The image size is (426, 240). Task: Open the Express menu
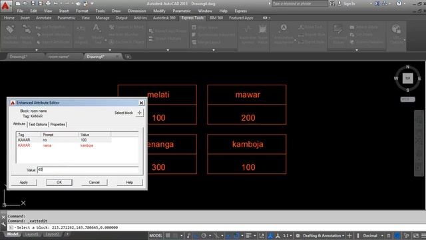(x=241, y=11)
